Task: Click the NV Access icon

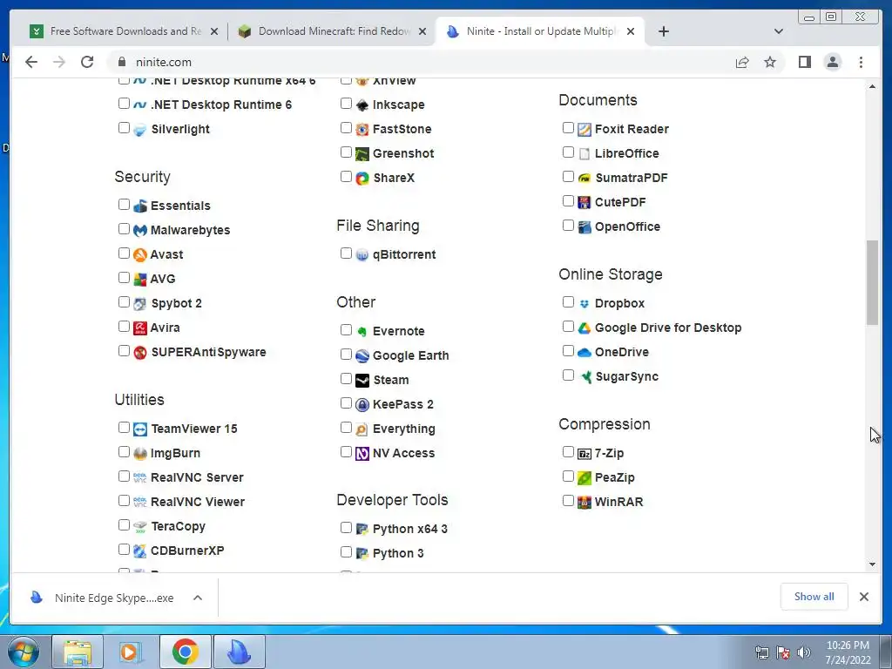Action: (x=362, y=454)
